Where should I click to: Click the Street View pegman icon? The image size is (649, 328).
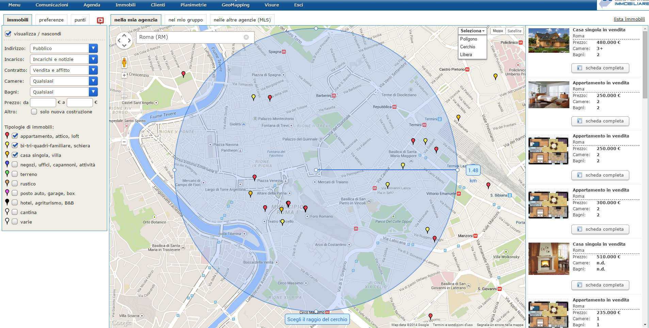(x=124, y=63)
